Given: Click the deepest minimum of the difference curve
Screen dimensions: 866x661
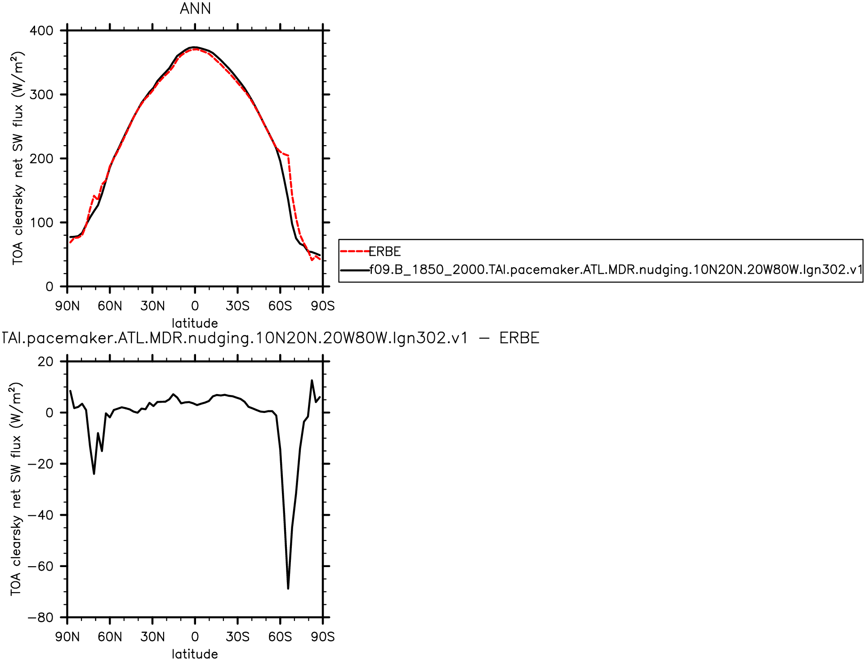Looking at the screenshot, I should point(288,588).
